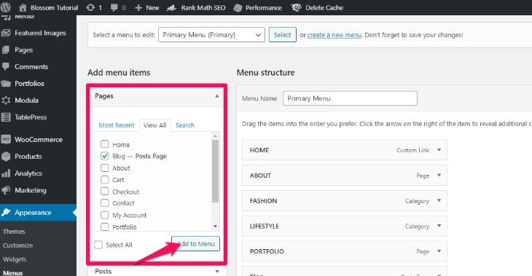
Task: Expand the HOME menu item arrow
Action: (x=439, y=150)
